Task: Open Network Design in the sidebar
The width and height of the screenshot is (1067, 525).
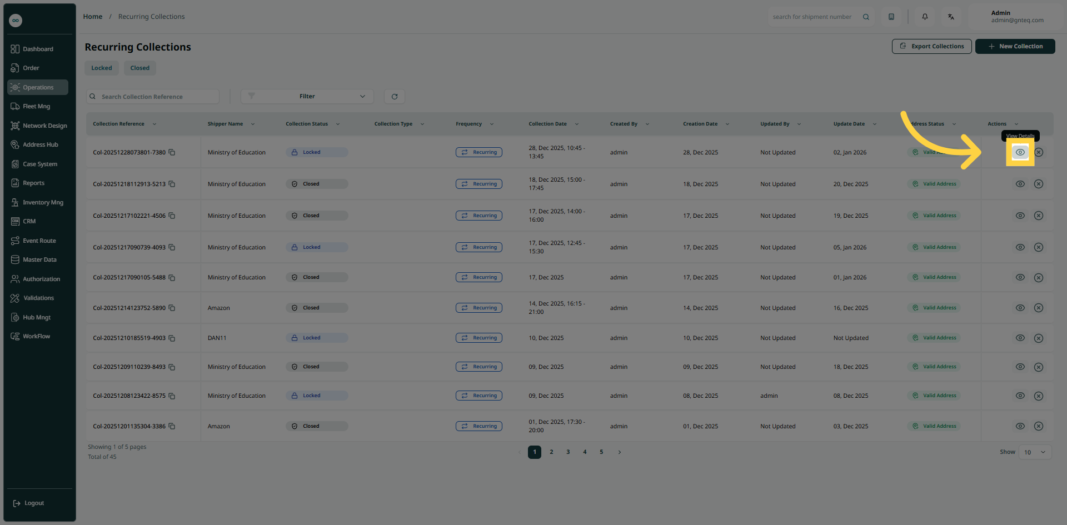Action: [x=38, y=126]
